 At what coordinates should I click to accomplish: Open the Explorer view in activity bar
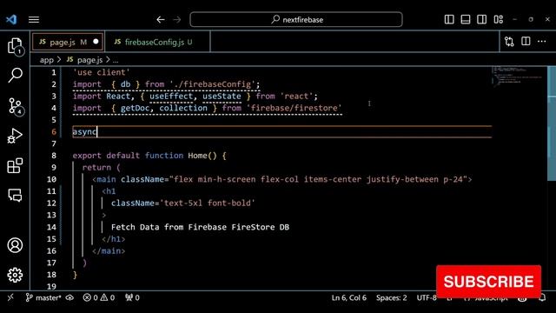pos(15,46)
